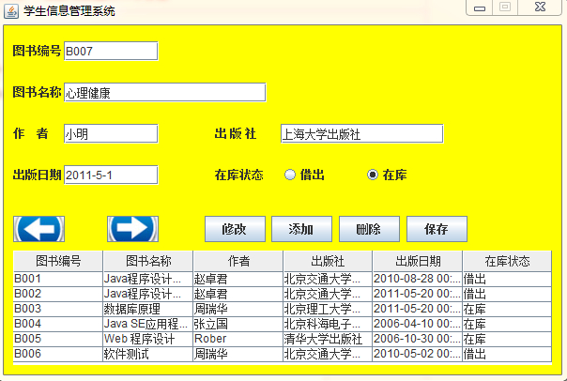
Task: Select the Web 程序设计 book name cell
Action: click(x=148, y=339)
